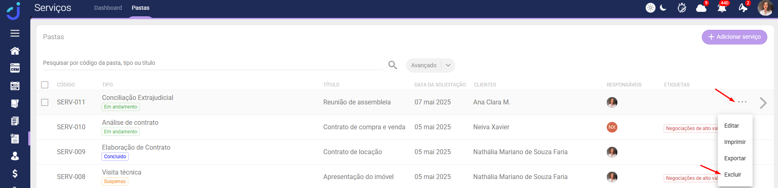
Task: Go to home via the house icon
Action: click(15, 51)
